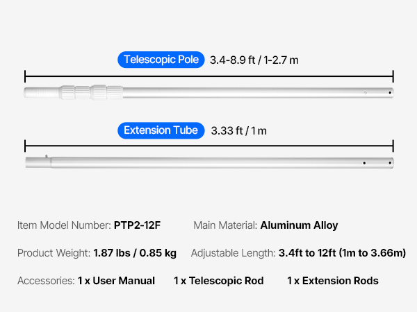The height and width of the screenshot is (312, 417).
Task: Click the 1 x User Manual accessory
Action: point(114,281)
